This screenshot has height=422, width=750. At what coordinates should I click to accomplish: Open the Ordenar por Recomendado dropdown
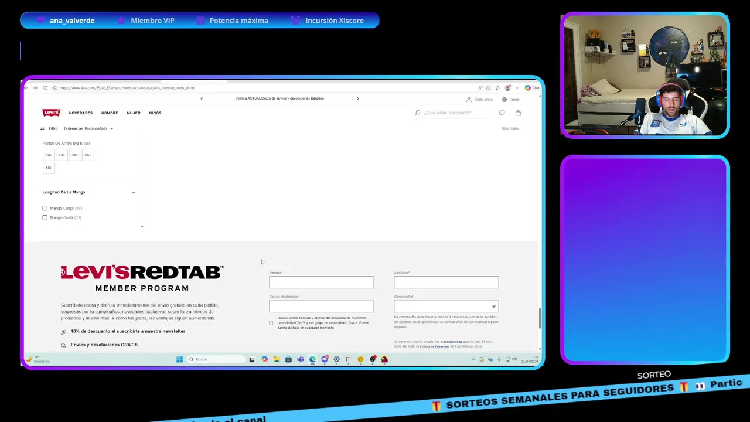(88, 128)
